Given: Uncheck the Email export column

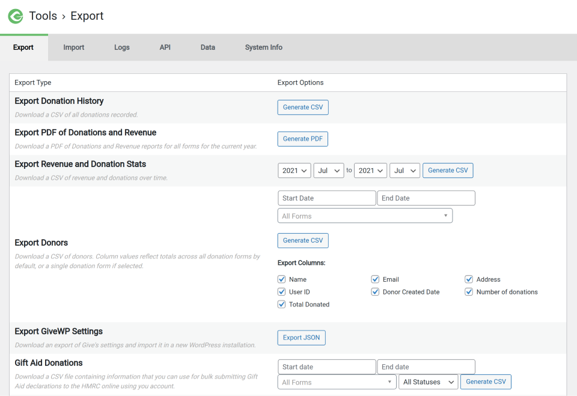Looking at the screenshot, I should click(375, 279).
